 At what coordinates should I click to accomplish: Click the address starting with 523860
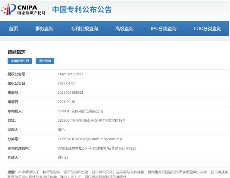point(92,121)
